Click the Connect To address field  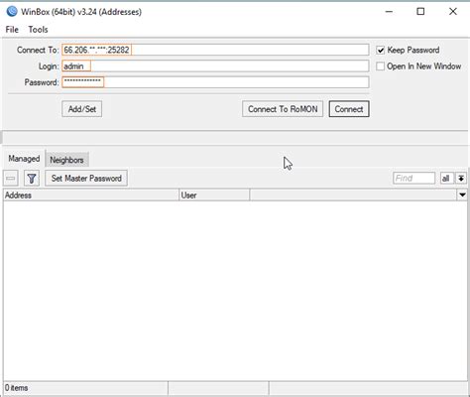point(215,50)
